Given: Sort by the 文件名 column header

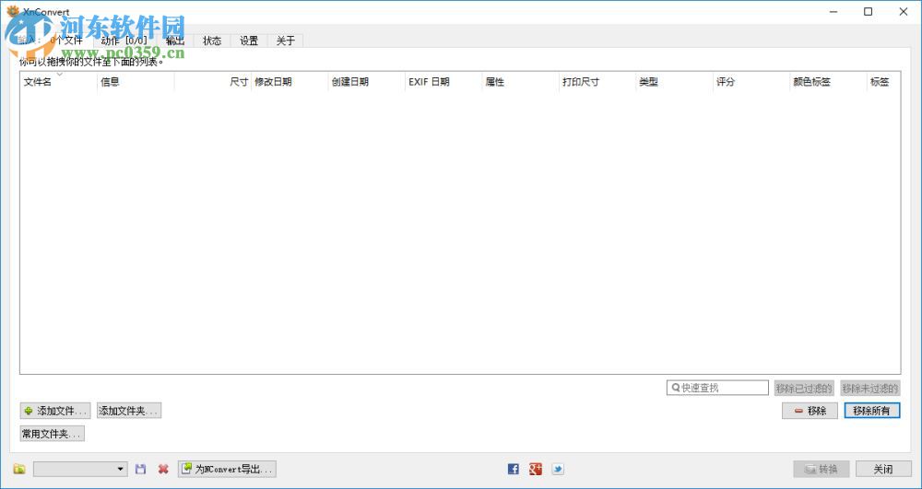Looking at the screenshot, I should pyautogui.click(x=59, y=82).
